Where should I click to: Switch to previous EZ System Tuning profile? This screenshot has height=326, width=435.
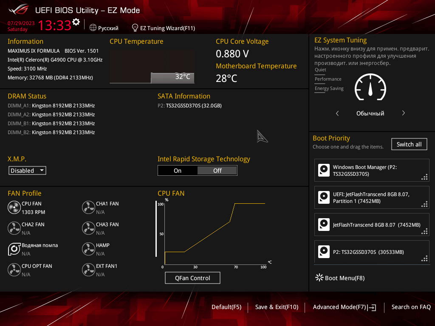337,113
